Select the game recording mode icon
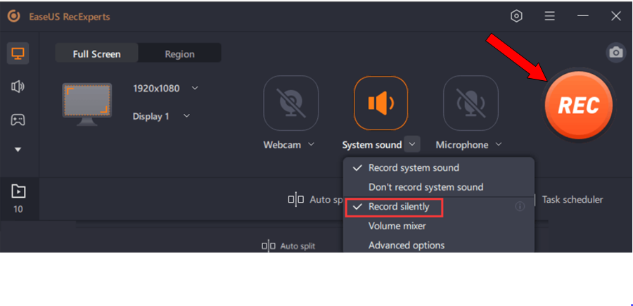Viewport: 633px width, 306px height. [18, 119]
